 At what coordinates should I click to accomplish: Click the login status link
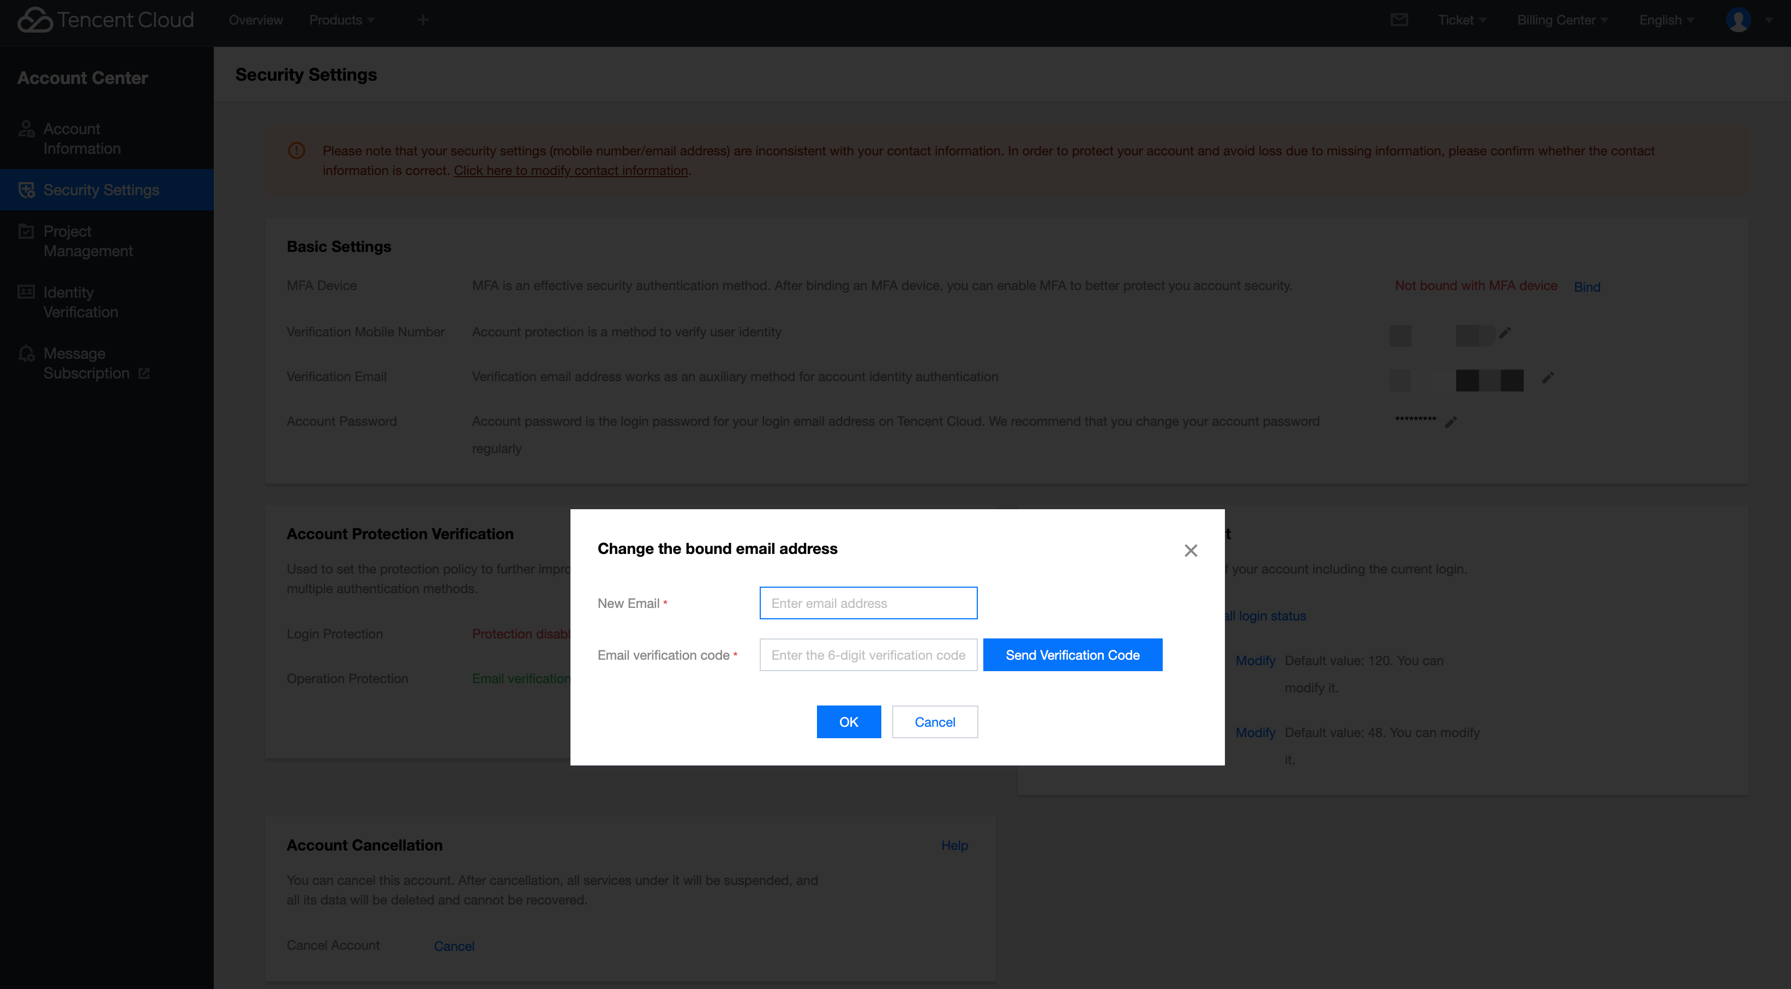click(1265, 616)
